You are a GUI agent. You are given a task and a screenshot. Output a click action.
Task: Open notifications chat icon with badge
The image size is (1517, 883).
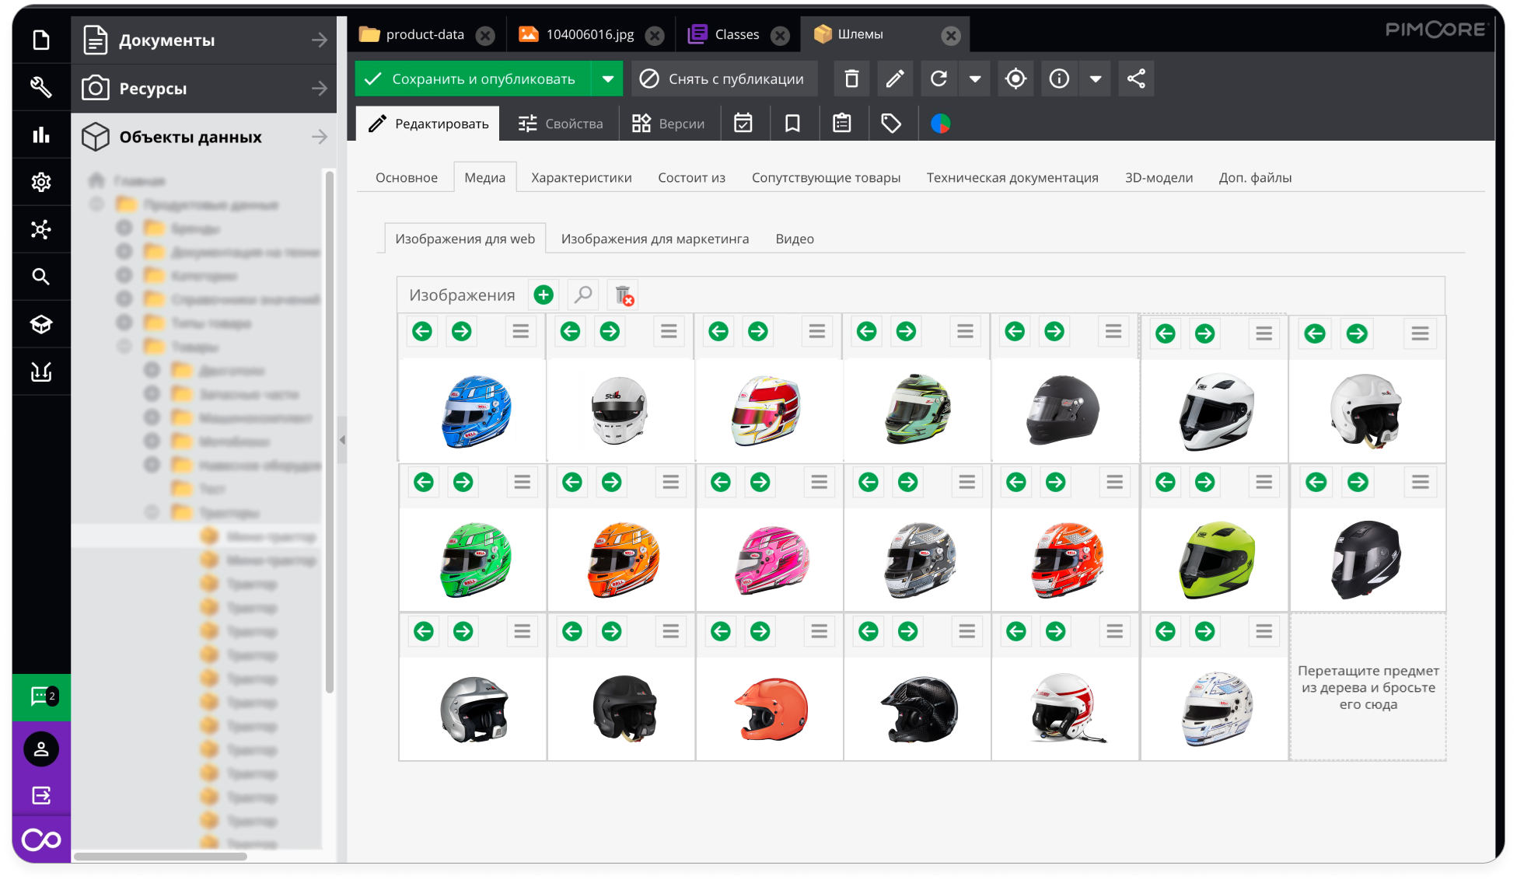pos(41,696)
